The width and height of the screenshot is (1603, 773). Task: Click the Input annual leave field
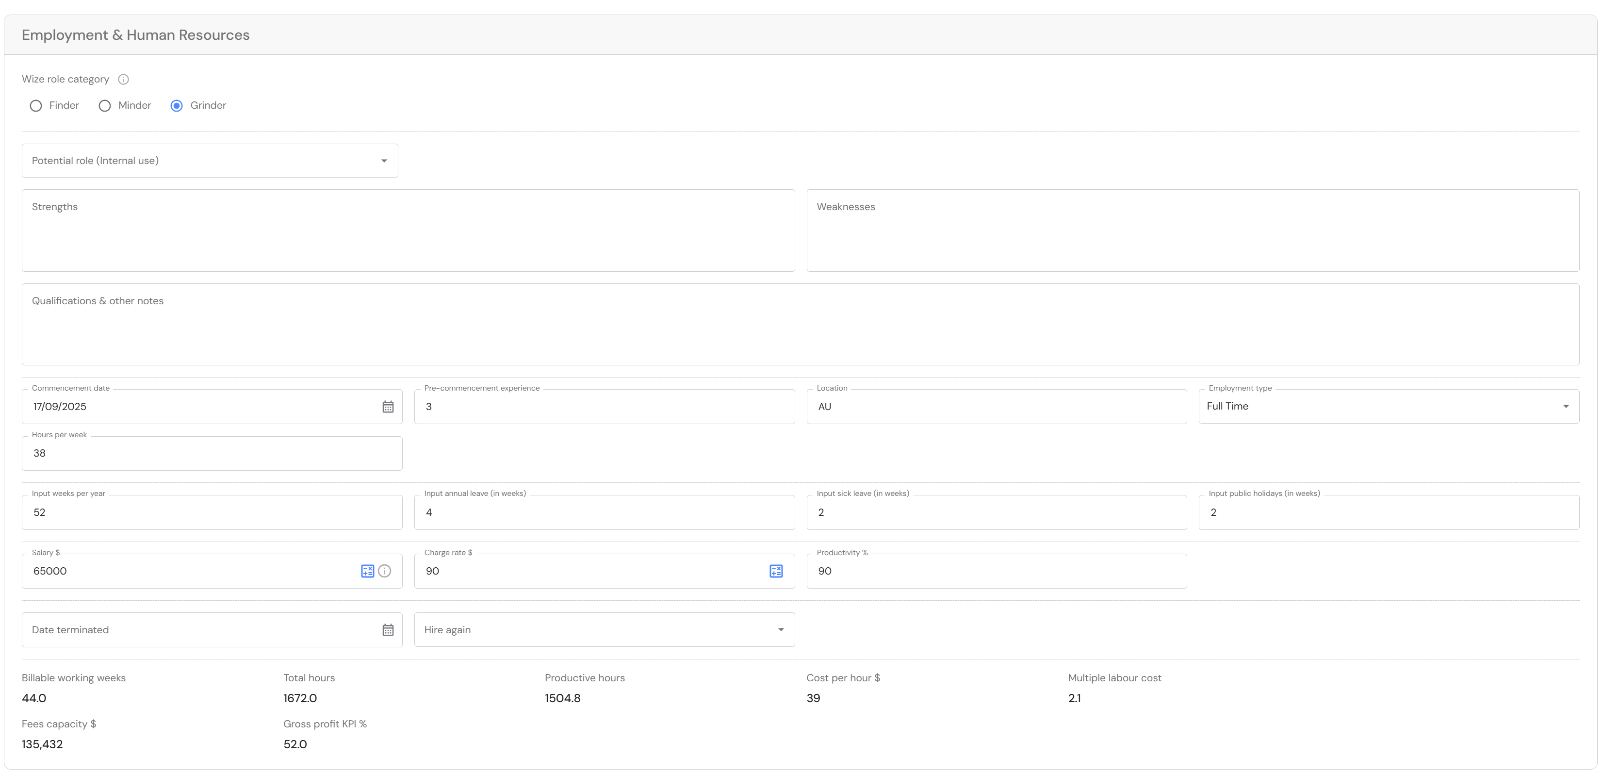604,512
